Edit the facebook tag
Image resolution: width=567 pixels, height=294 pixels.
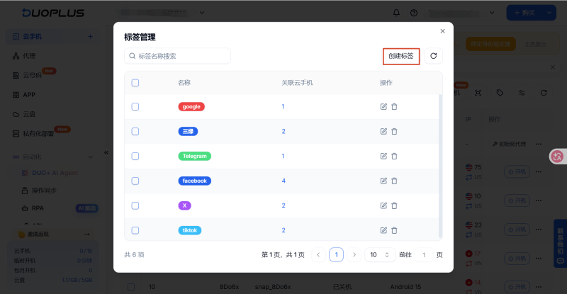(x=383, y=181)
